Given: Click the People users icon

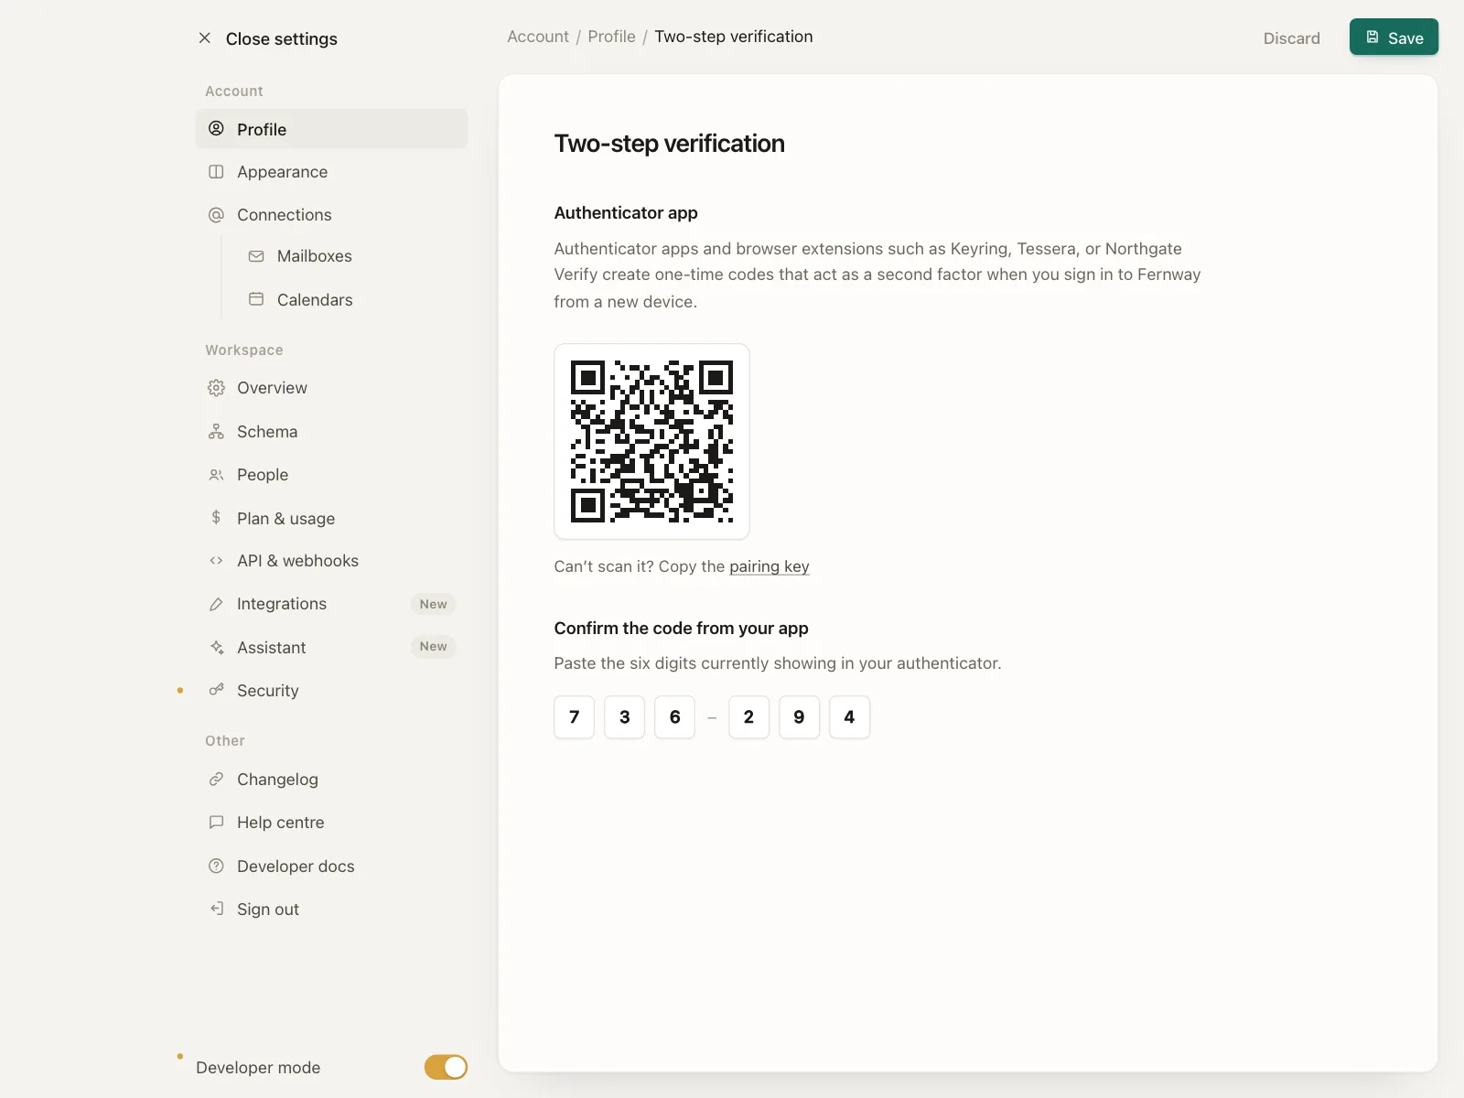Looking at the screenshot, I should click(216, 475).
